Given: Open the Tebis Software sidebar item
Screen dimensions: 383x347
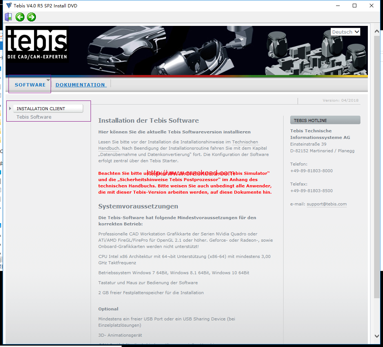Looking at the screenshot, I should tap(34, 117).
